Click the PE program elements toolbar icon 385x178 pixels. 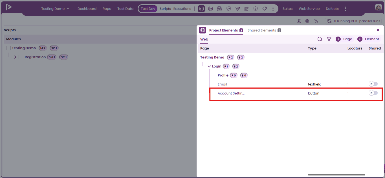[210, 9]
